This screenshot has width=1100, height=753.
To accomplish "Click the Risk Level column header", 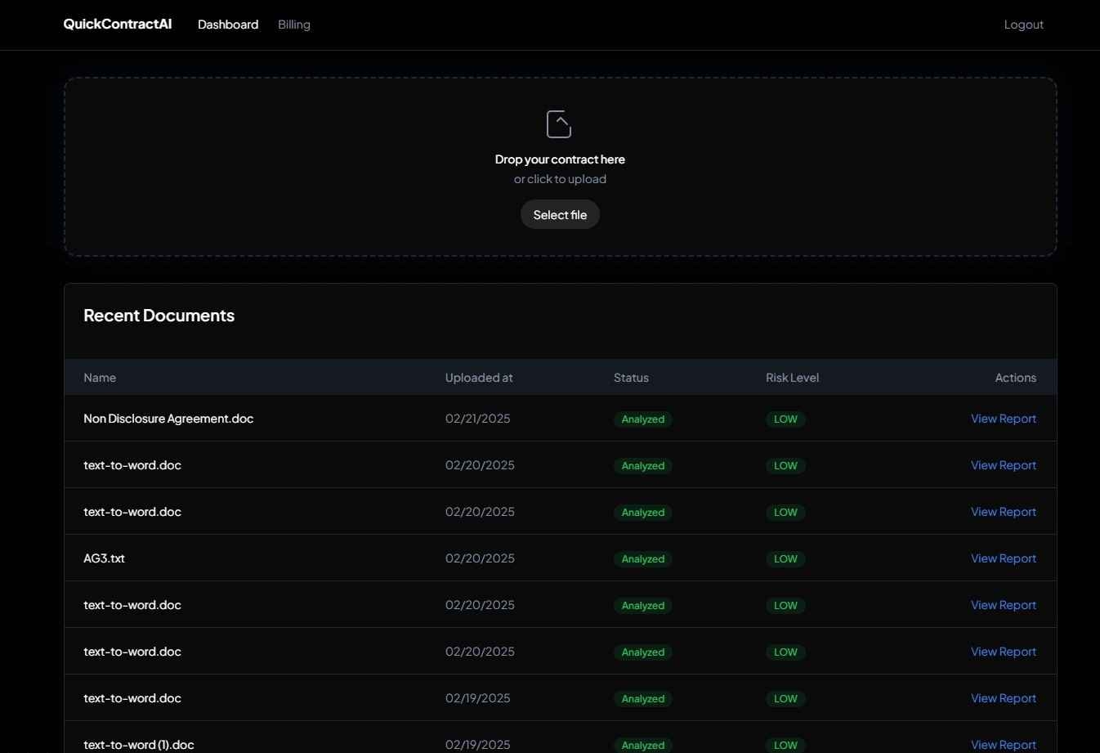I will click(x=792, y=378).
